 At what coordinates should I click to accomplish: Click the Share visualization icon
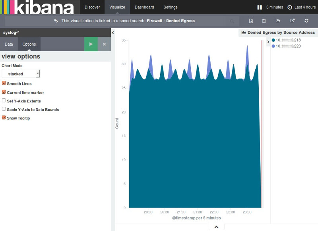point(293,21)
